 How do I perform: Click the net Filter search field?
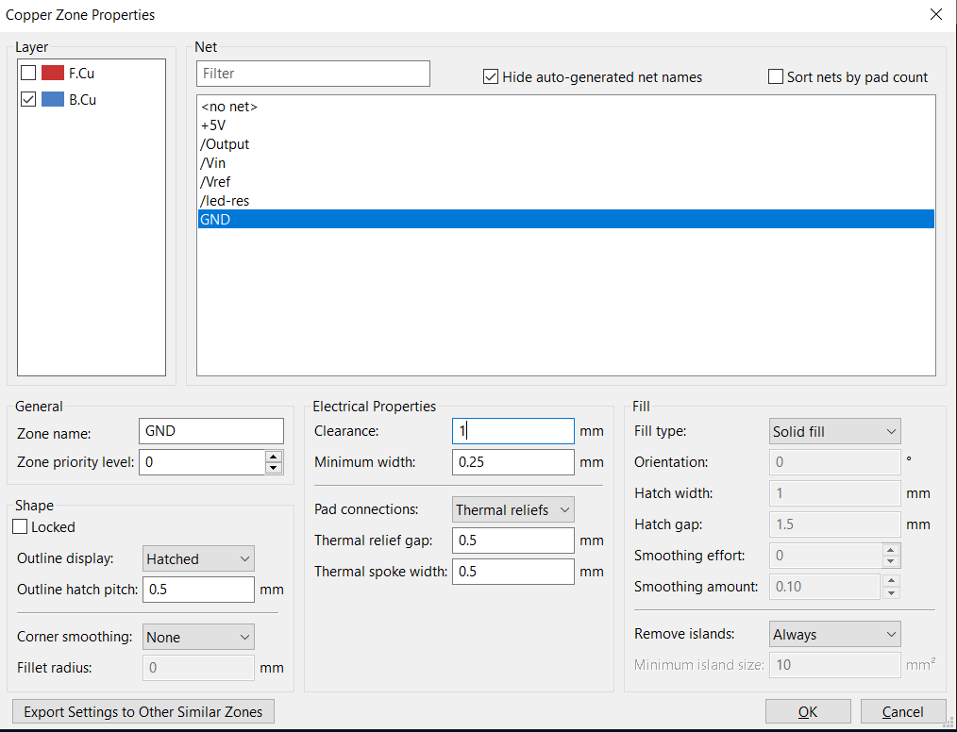coord(312,74)
